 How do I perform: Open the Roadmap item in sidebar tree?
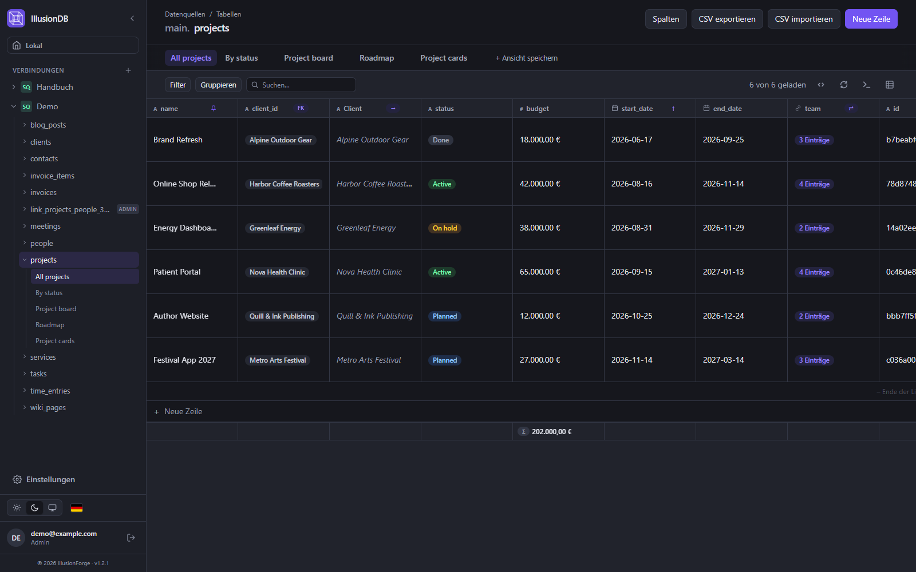50,325
